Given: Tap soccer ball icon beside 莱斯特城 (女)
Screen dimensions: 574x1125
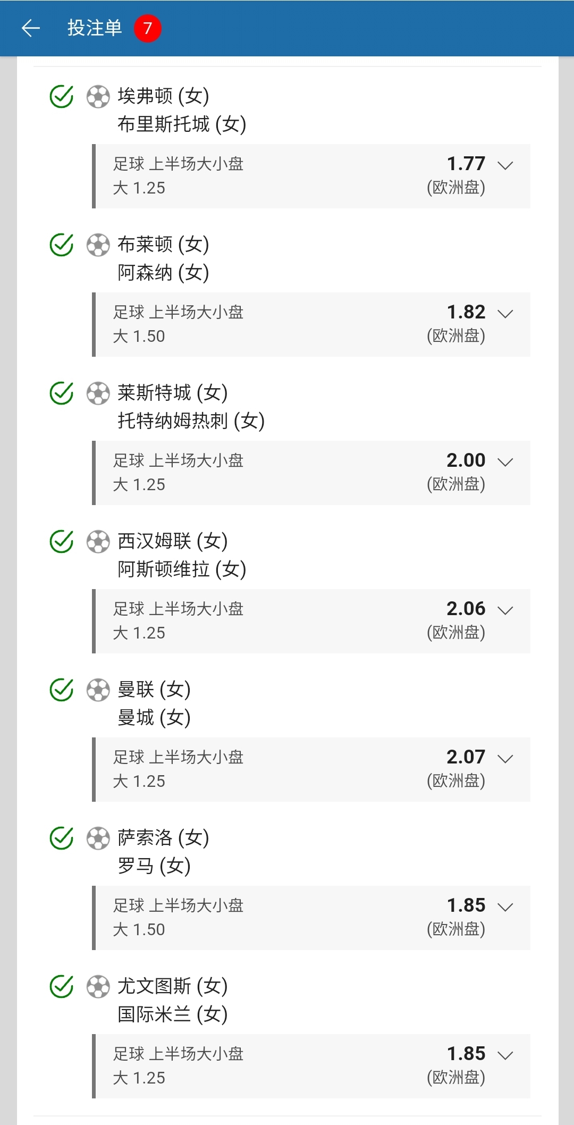Looking at the screenshot, I should click(x=98, y=393).
